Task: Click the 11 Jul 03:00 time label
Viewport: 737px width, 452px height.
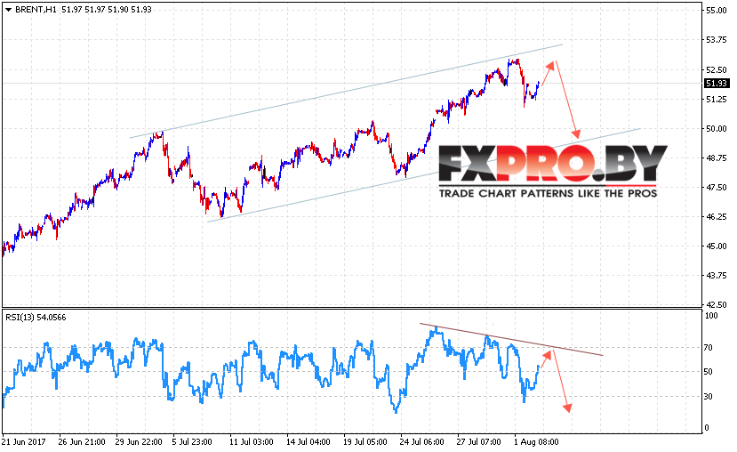Action: [251, 442]
